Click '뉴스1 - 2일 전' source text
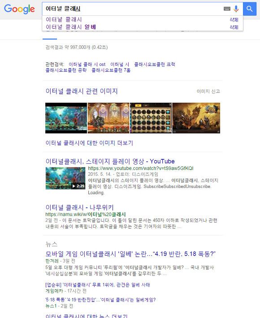260x318 pixels. 59,306
